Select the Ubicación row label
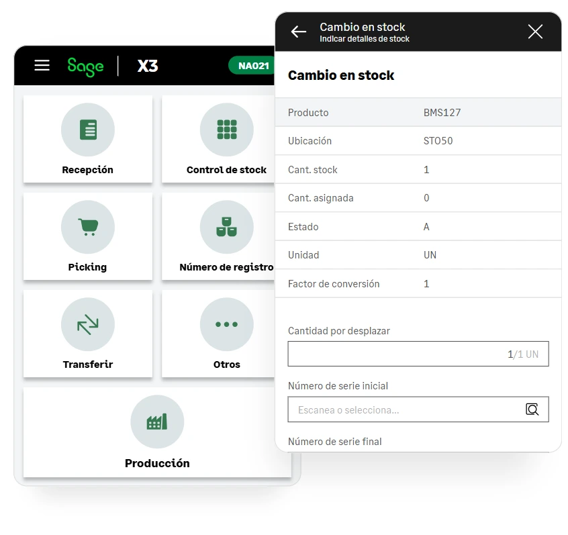The image size is (568, 535). click(310, 141)
